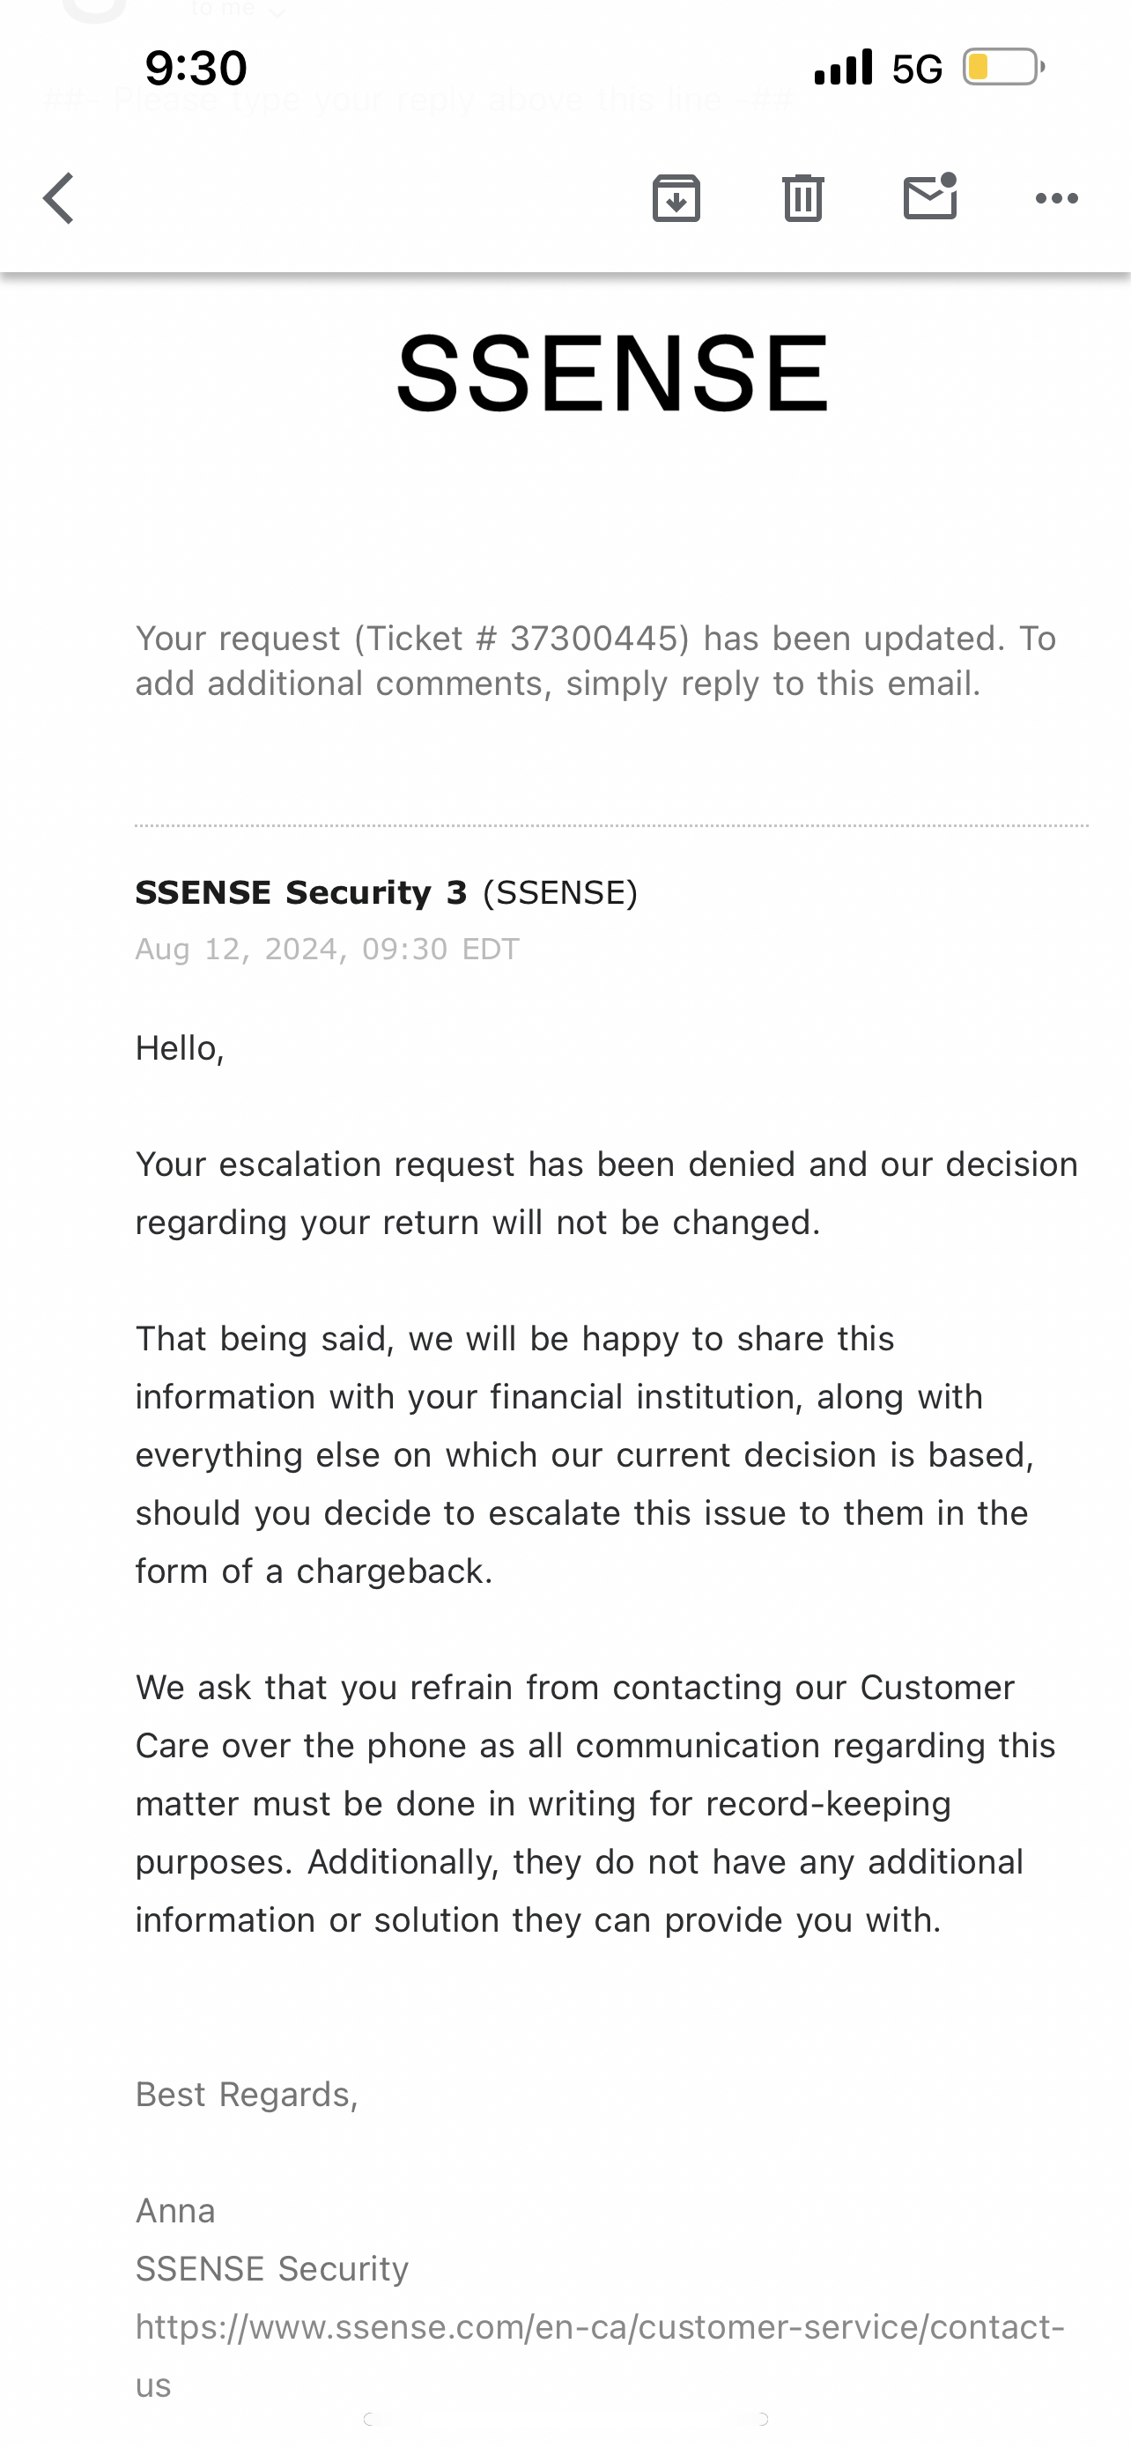The image size is (1131, 2447).
Task: Tap the cellular signal bars
Action: pyautogui.click(x=843, y=66)
